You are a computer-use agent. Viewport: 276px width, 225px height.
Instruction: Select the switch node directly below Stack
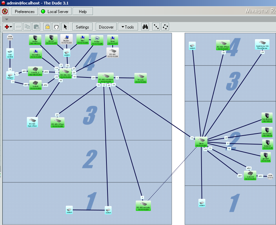point(202,203)
